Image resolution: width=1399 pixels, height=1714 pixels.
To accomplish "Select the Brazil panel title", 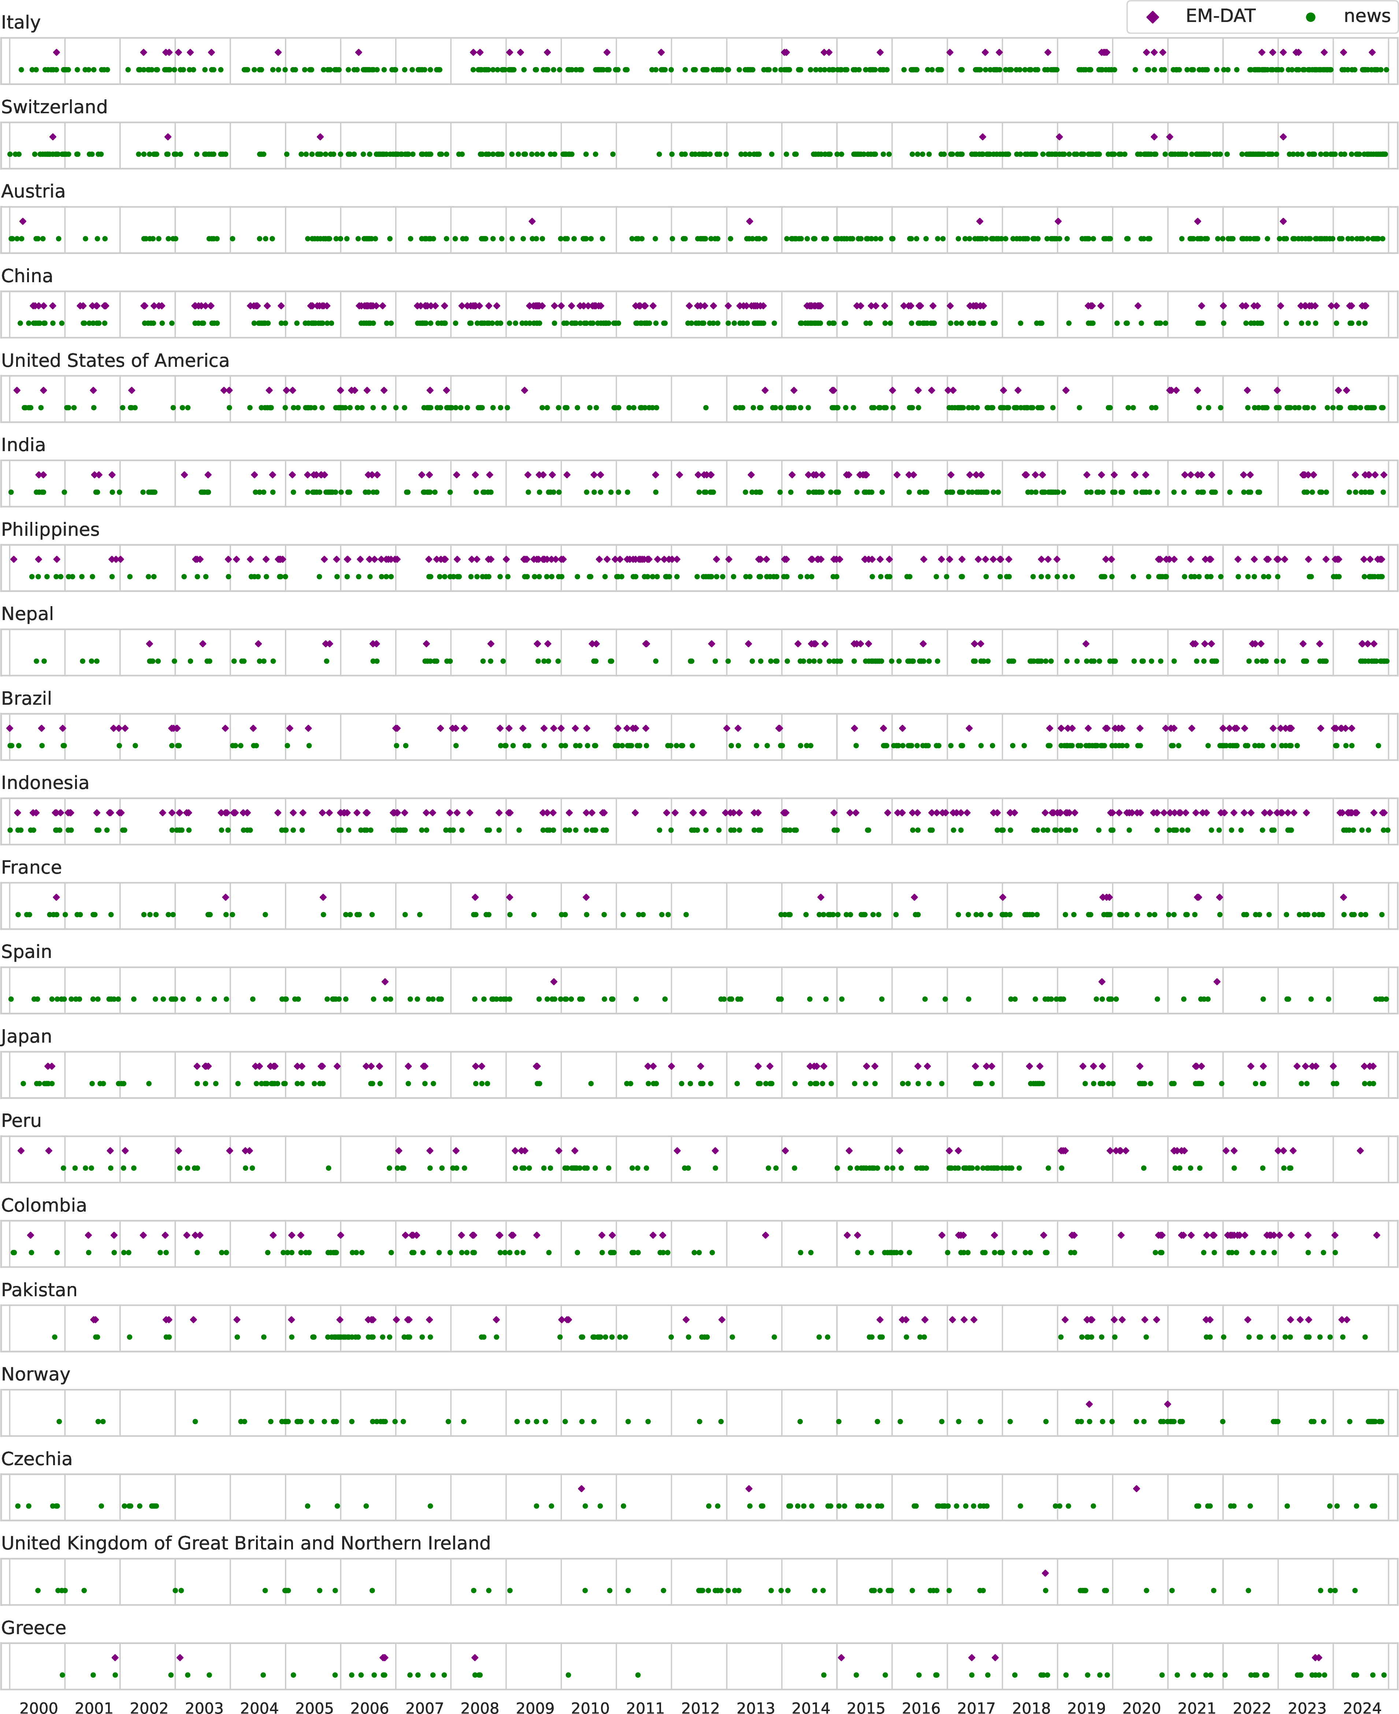I will (x=27, y=698).
